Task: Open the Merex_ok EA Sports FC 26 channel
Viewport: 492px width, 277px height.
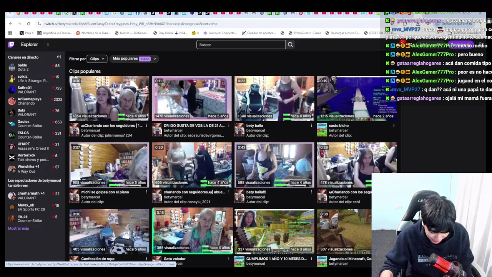Action: [35, 207]
